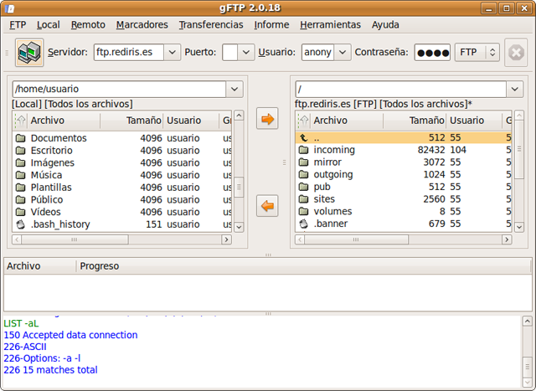Select the pub remote folder
The image size is (536, 391).
[x=322, y=187]
